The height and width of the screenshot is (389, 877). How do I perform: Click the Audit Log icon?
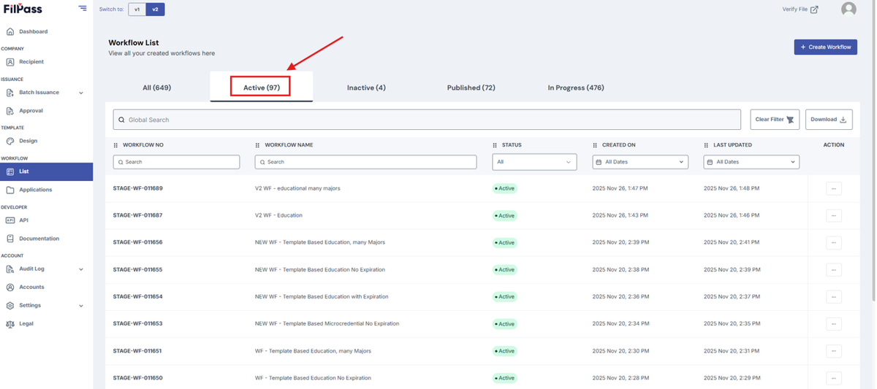(10, 269)
